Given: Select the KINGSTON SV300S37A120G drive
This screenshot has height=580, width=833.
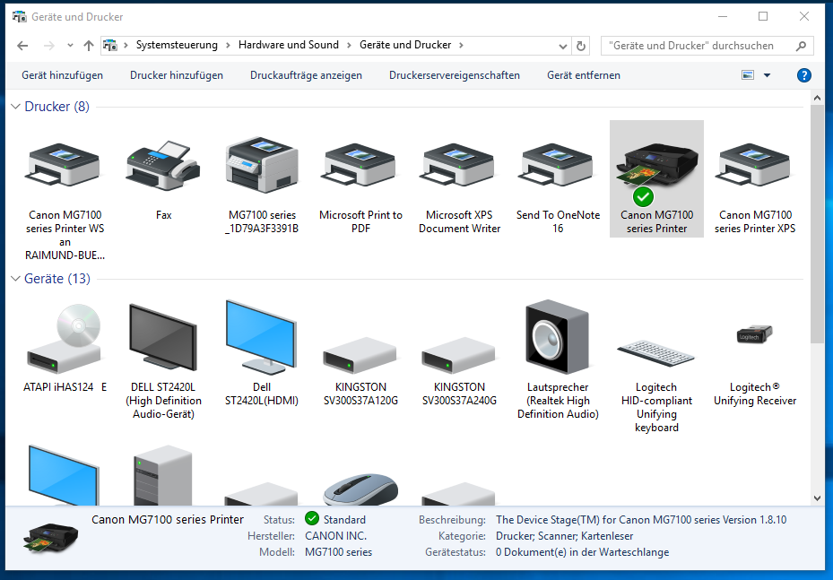Looking at the screenshot, I should [x=360, y=355].
